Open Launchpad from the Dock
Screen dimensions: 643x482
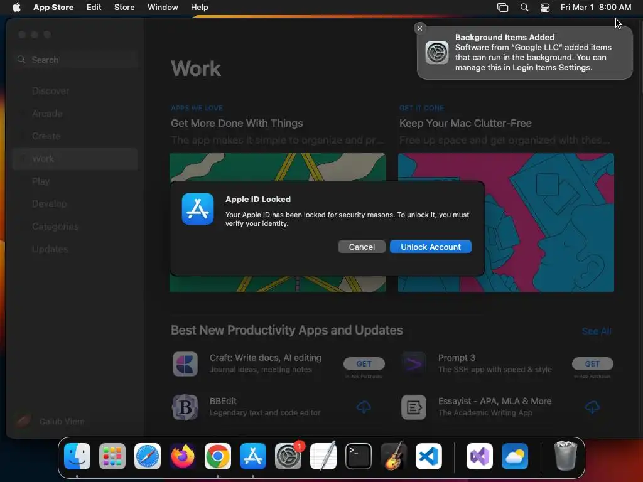112,456
